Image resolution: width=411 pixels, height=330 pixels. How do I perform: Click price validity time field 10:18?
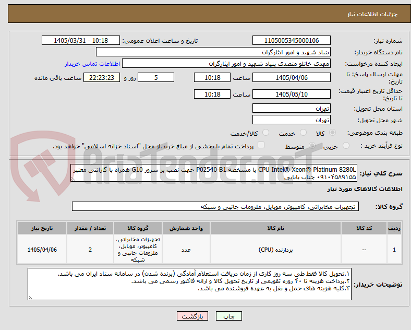[x=212, y=94]
